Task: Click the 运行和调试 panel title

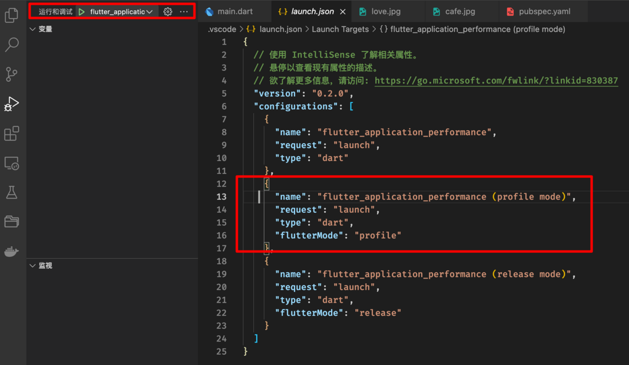Action: coord(56,11)
